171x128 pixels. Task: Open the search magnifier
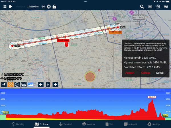click(x=142, y=7)
